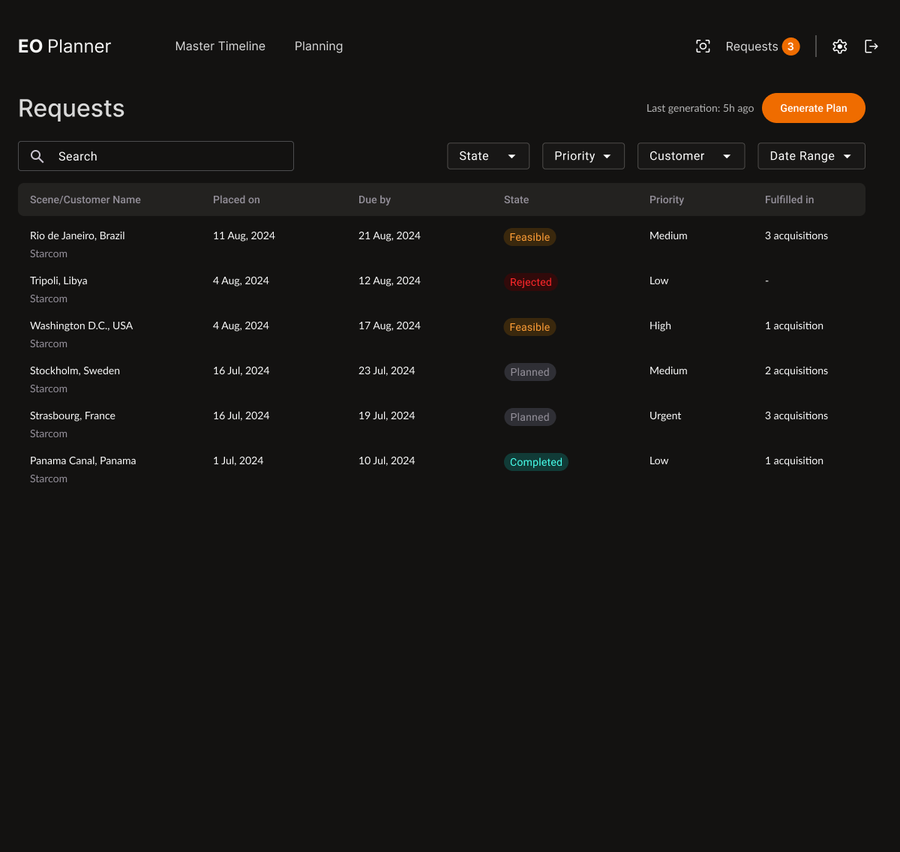Click the Due by column header
This screenshot has height=852, width=900.
click(374, 199)
